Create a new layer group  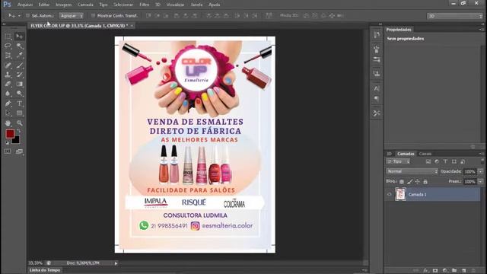point(454,271)
